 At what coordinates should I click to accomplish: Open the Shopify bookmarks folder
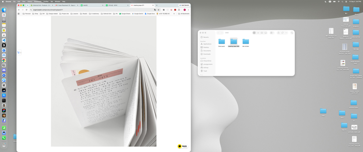coord(83,14)
